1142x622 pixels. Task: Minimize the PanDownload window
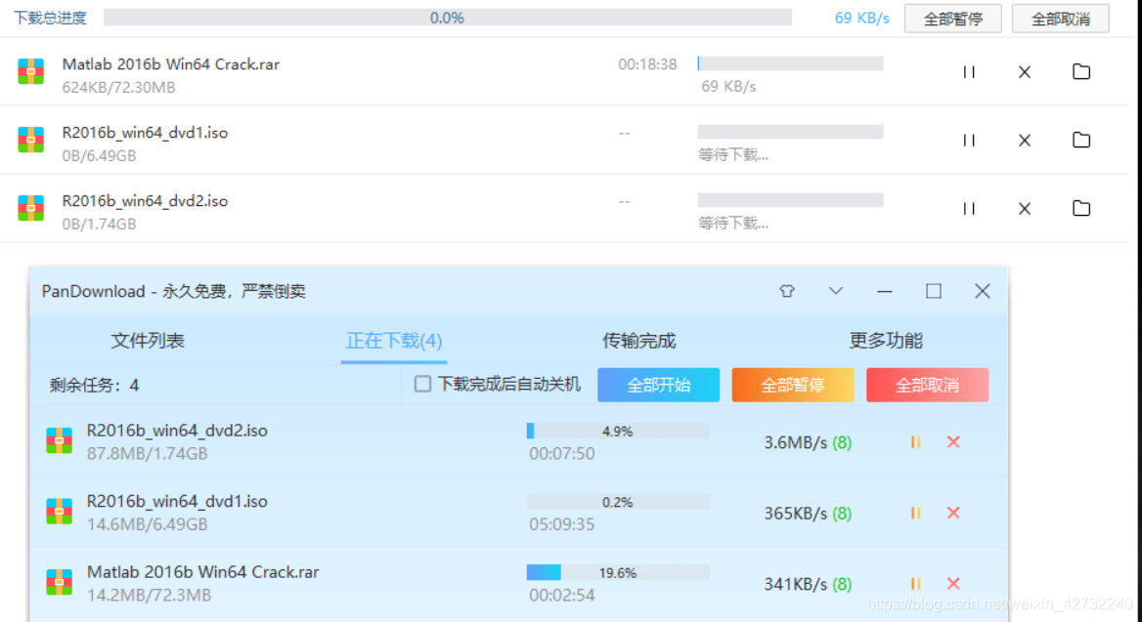(x=884, y=291)
